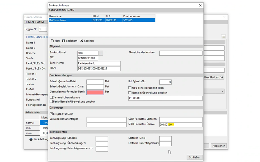Screen dimensions: 260x162
Task: Enable Bank-Name in Überweisung drucken checkbox
Action: [51, 101]
